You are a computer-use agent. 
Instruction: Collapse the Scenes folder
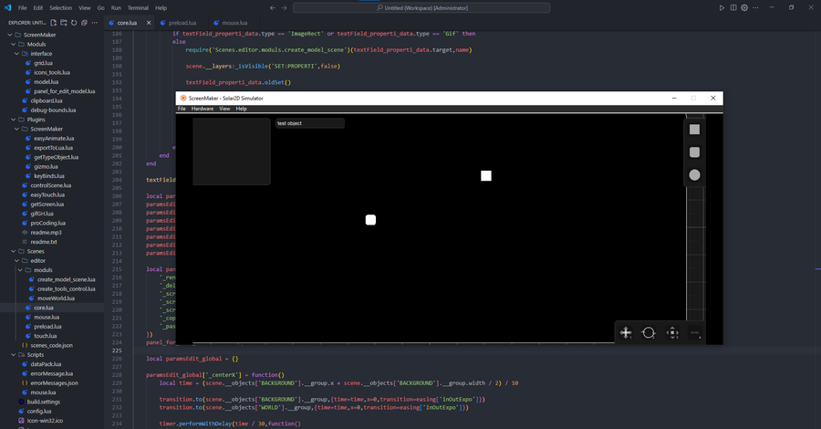14,251
